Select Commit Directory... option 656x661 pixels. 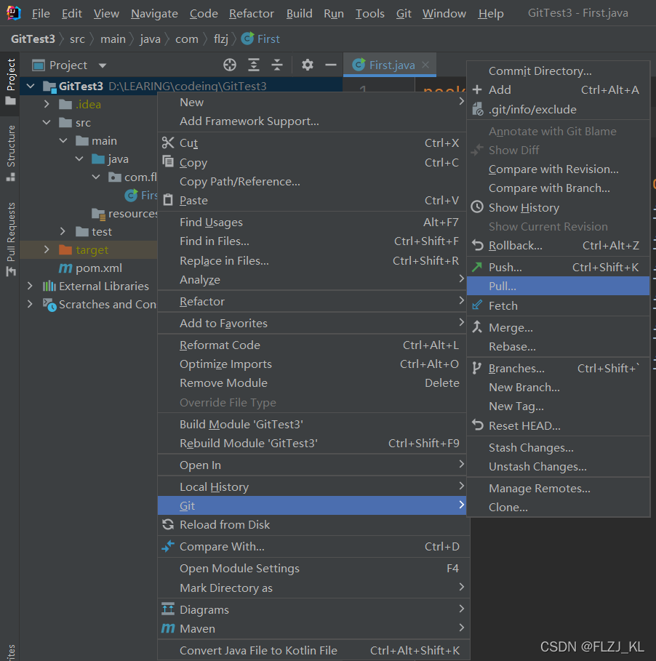click(x=559, y=71)
